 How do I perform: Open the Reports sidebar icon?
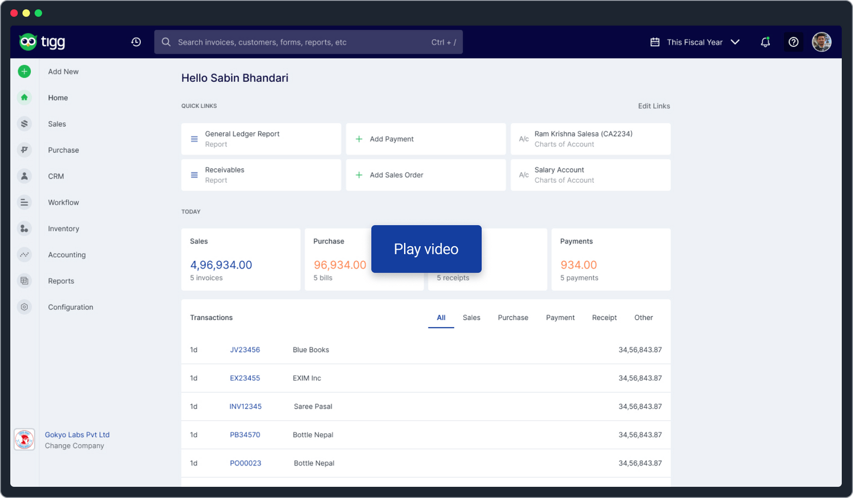click(x=25, y=281)
